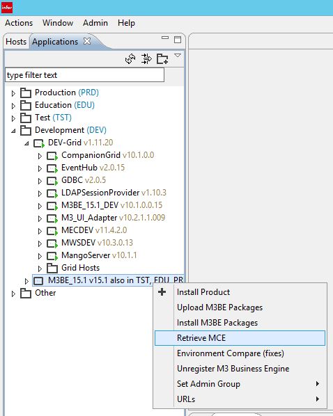Click the MECDEV application icon
This screenshot has width=333, height=416.
coord(52,231)
